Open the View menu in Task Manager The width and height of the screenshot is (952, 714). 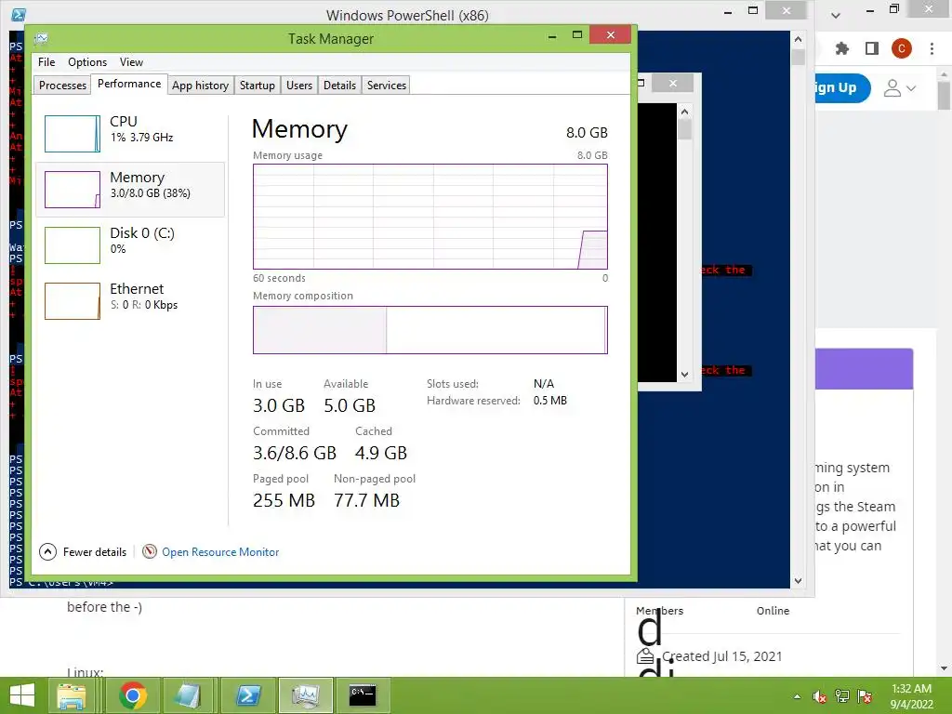131,62
